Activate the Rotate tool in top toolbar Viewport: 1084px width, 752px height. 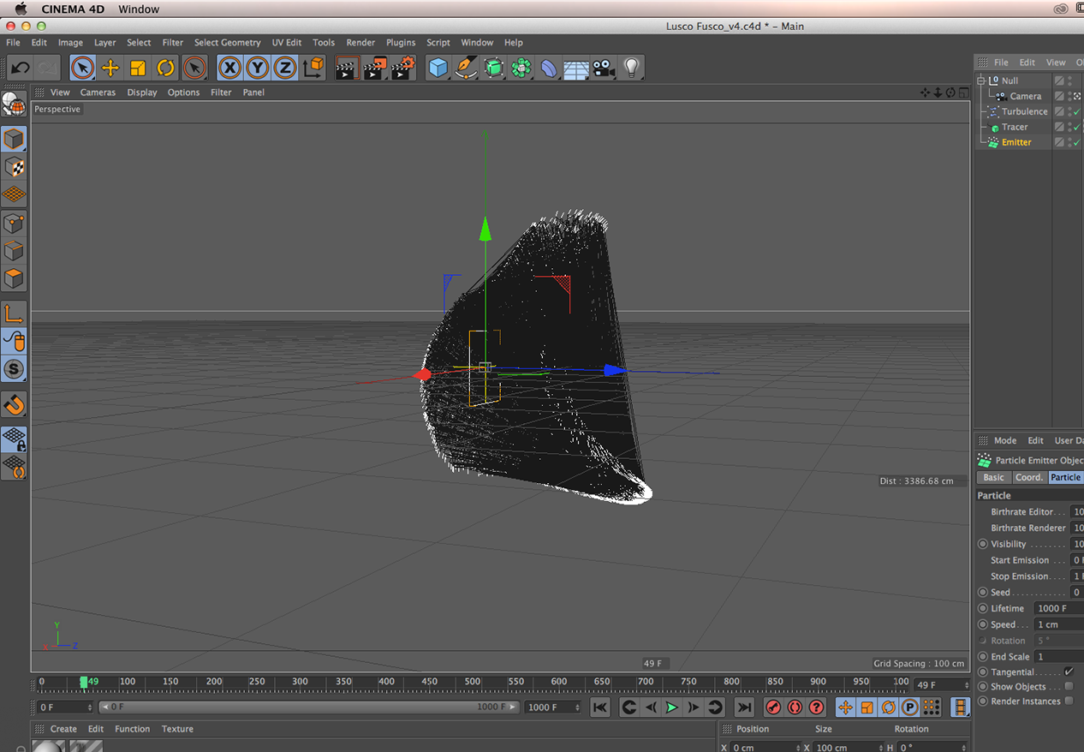click(165, 68)
